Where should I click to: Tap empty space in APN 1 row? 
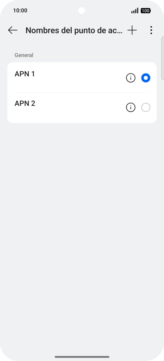[x=78, y=78]
